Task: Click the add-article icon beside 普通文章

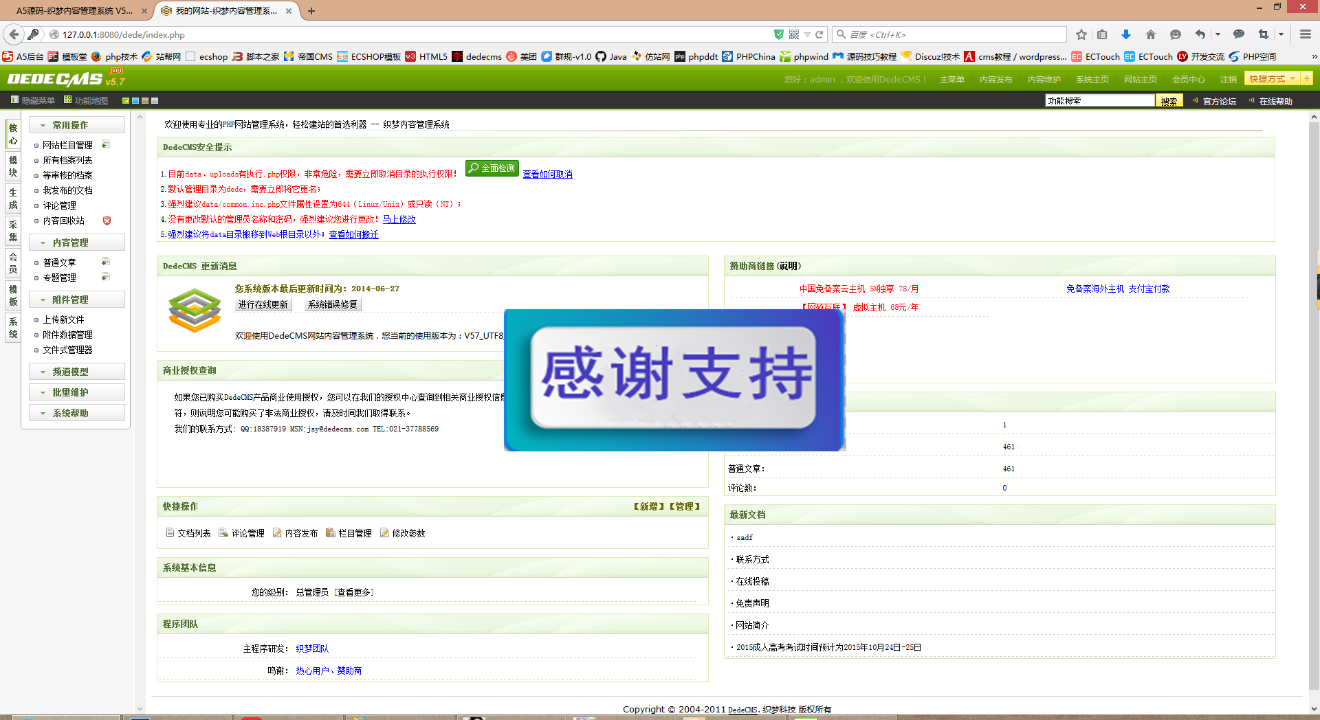Action: pyautogui.click(x=106, y=262)
